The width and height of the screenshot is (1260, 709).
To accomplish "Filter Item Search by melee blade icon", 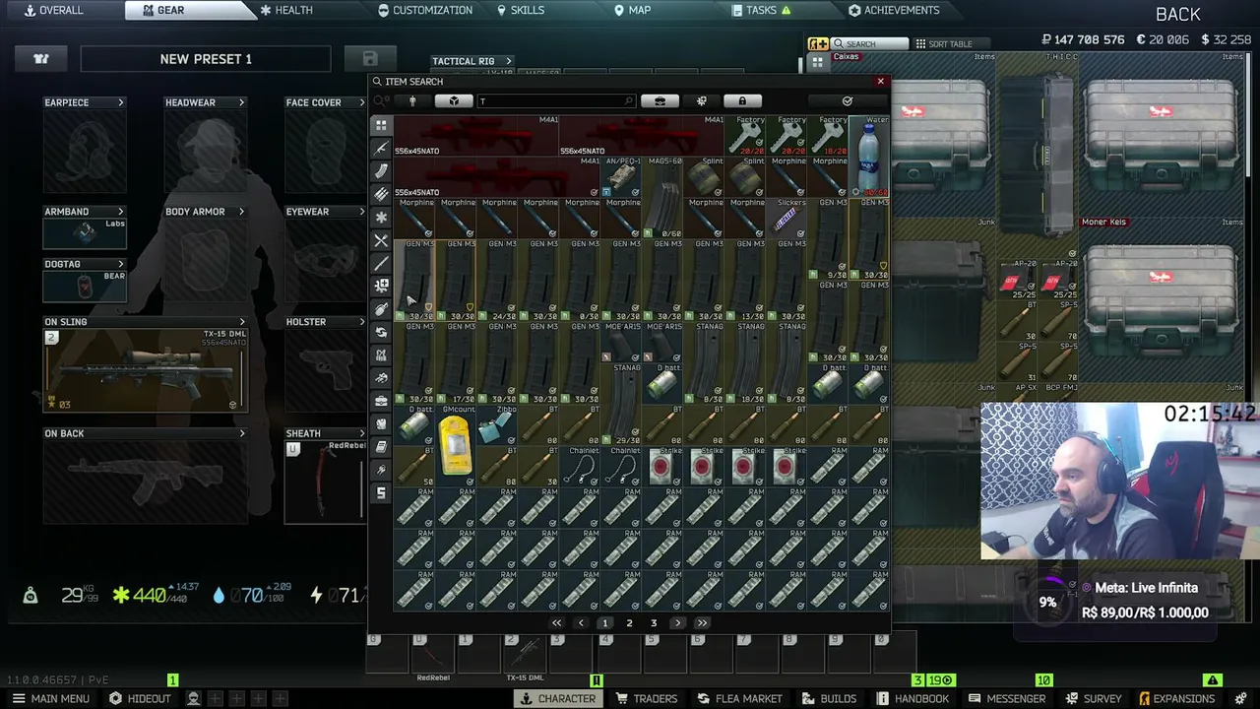I will [x=381, y=263].
